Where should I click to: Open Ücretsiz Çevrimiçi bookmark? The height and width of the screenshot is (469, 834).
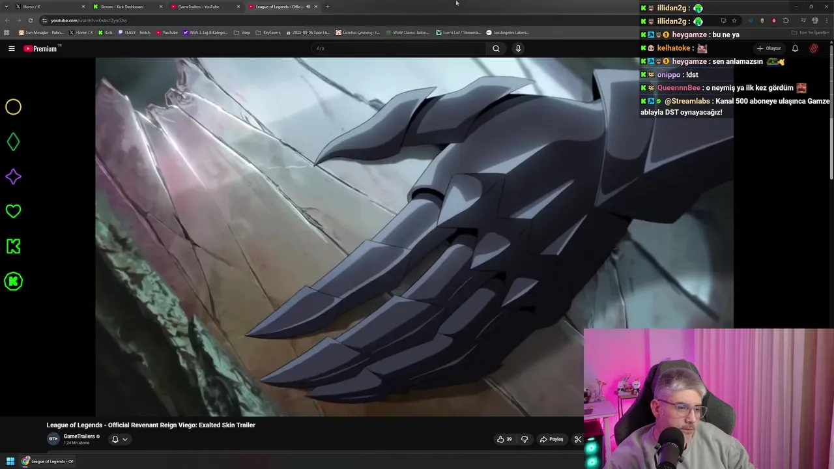click(358, 33)
